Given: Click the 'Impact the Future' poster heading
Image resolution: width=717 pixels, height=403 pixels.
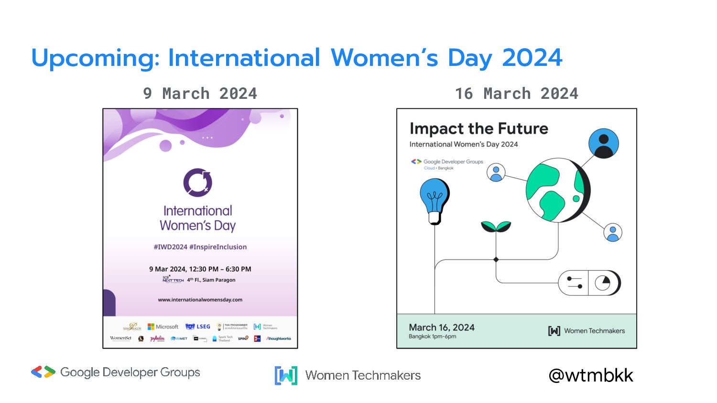Looking at the screenshot, I should (479, 128).
